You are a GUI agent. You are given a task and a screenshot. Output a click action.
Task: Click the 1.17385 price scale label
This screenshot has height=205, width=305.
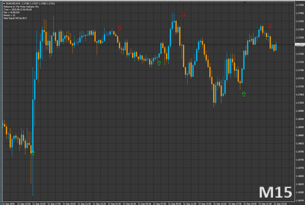pyautogui.click(x=300, y=29)
